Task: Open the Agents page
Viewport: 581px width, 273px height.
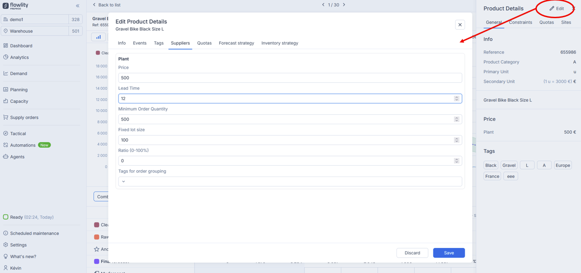Action: 17,157
